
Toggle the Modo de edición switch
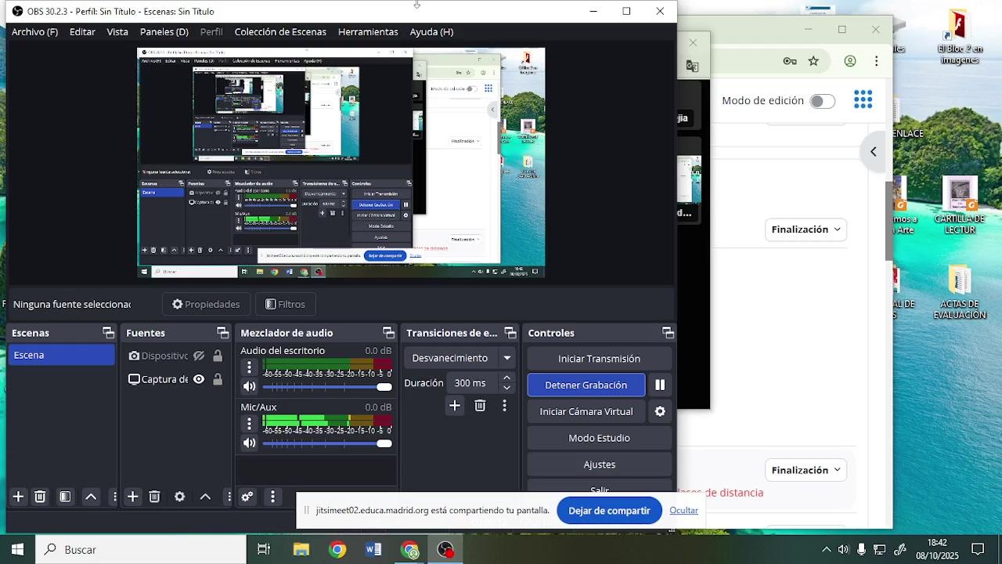pyautogui.click(x=821, y=101)
